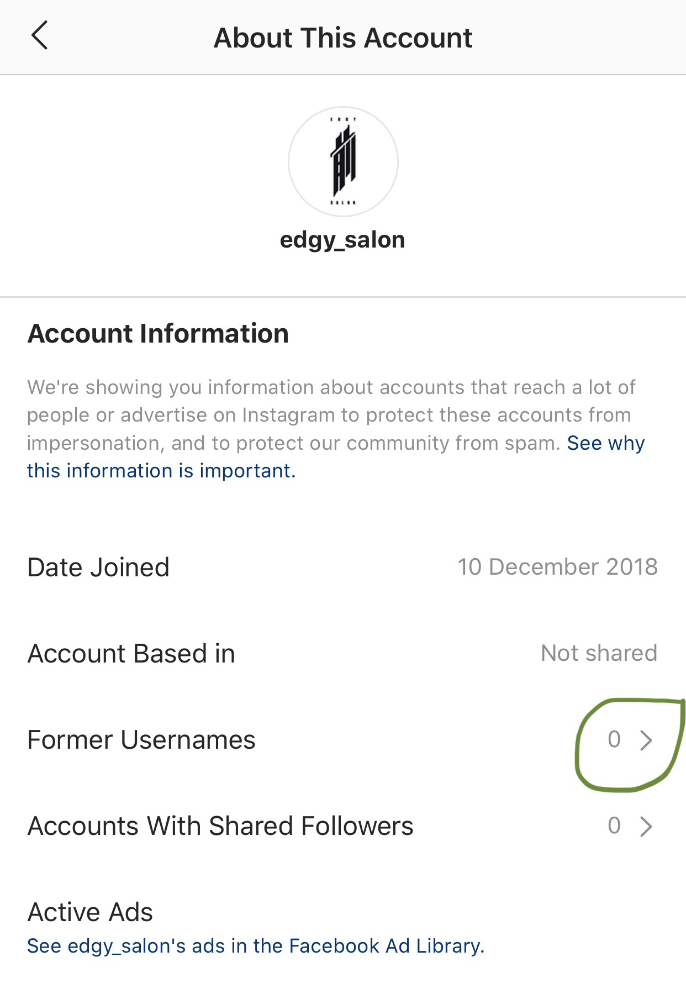
Task: Open Accounts With Shared Followers row
Action: click(x=343, y=826)
